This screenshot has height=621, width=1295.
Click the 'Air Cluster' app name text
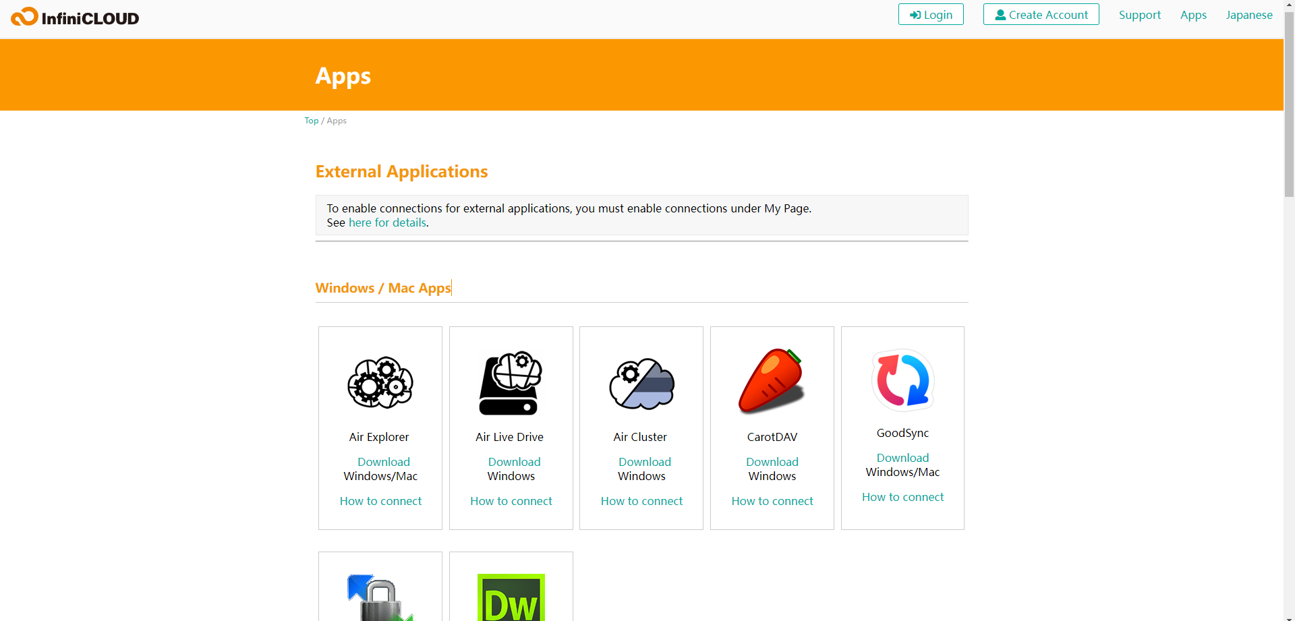click(x=640, y=437)
